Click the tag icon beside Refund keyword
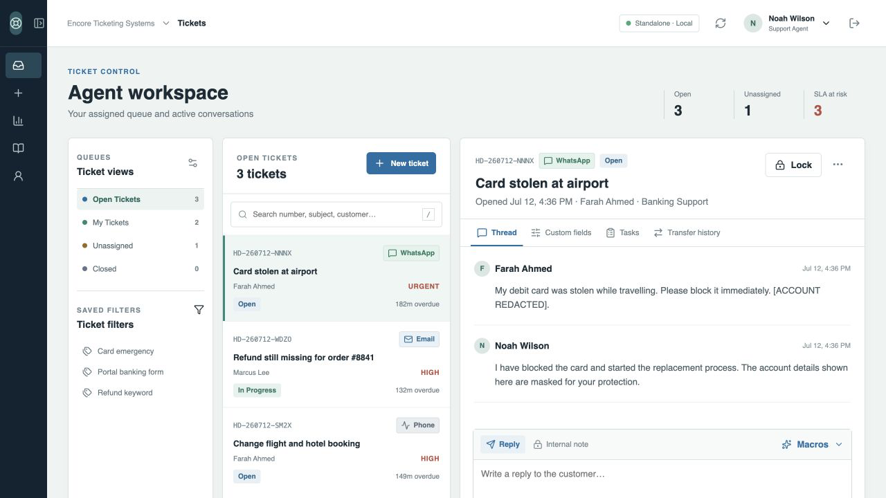The image size is (886, 498). 87,393
